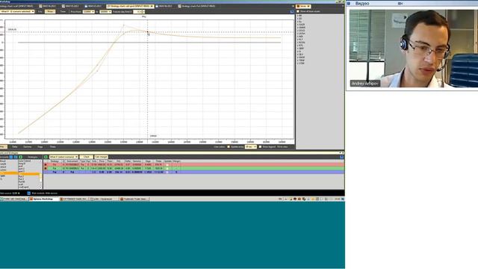Expand the LKOH node in series tree
The image size is (478, 269).
tap(298, 34)
